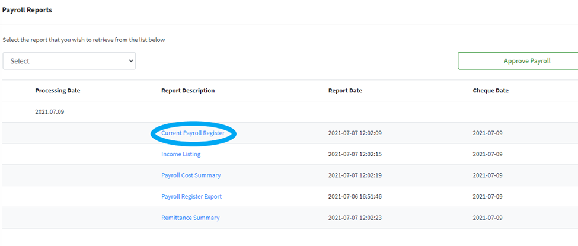Click the Approve Payroll button
The height and width of the screenshot is (246, 578).
click(x=517, y=61)
